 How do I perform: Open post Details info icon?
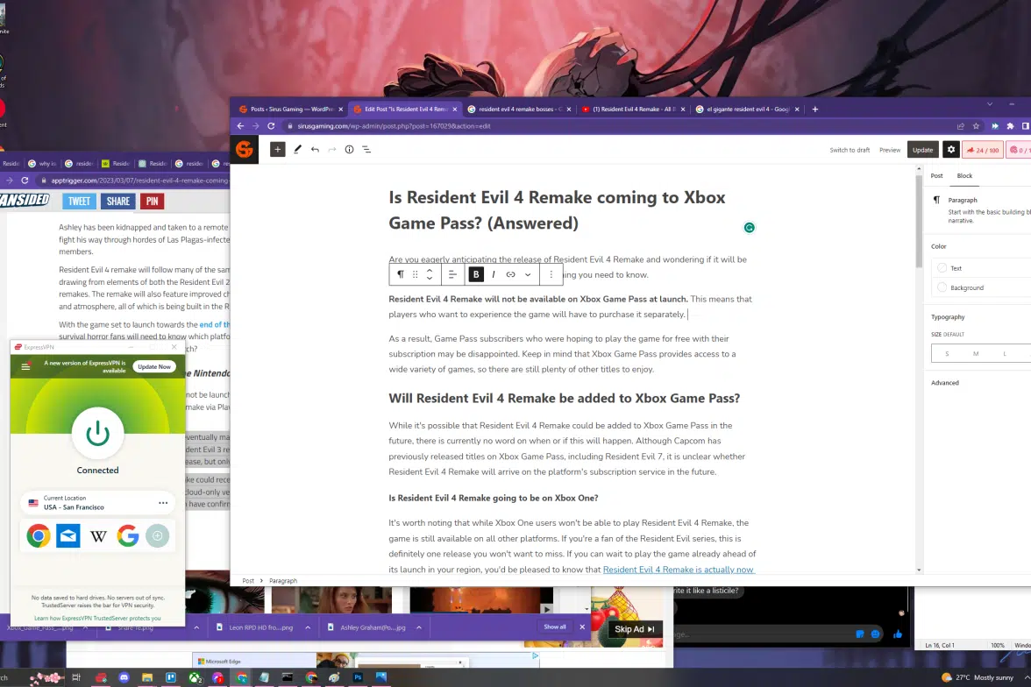click(349, 150)
